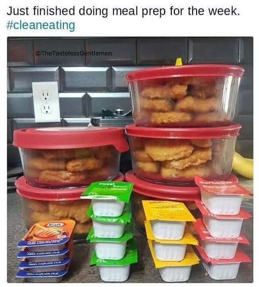Click the appliance behind the containers on the counter
259x287 pixels.
(x=113, y=117)
